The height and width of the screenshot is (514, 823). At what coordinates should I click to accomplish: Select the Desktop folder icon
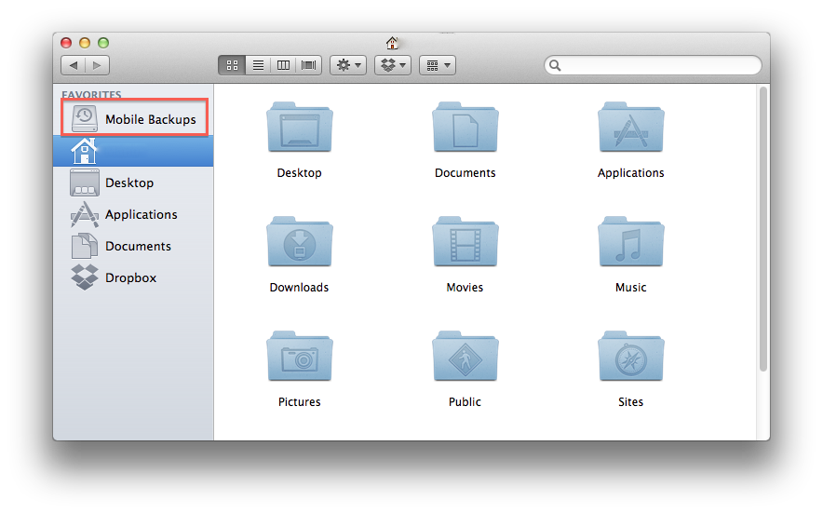(300, 128)
